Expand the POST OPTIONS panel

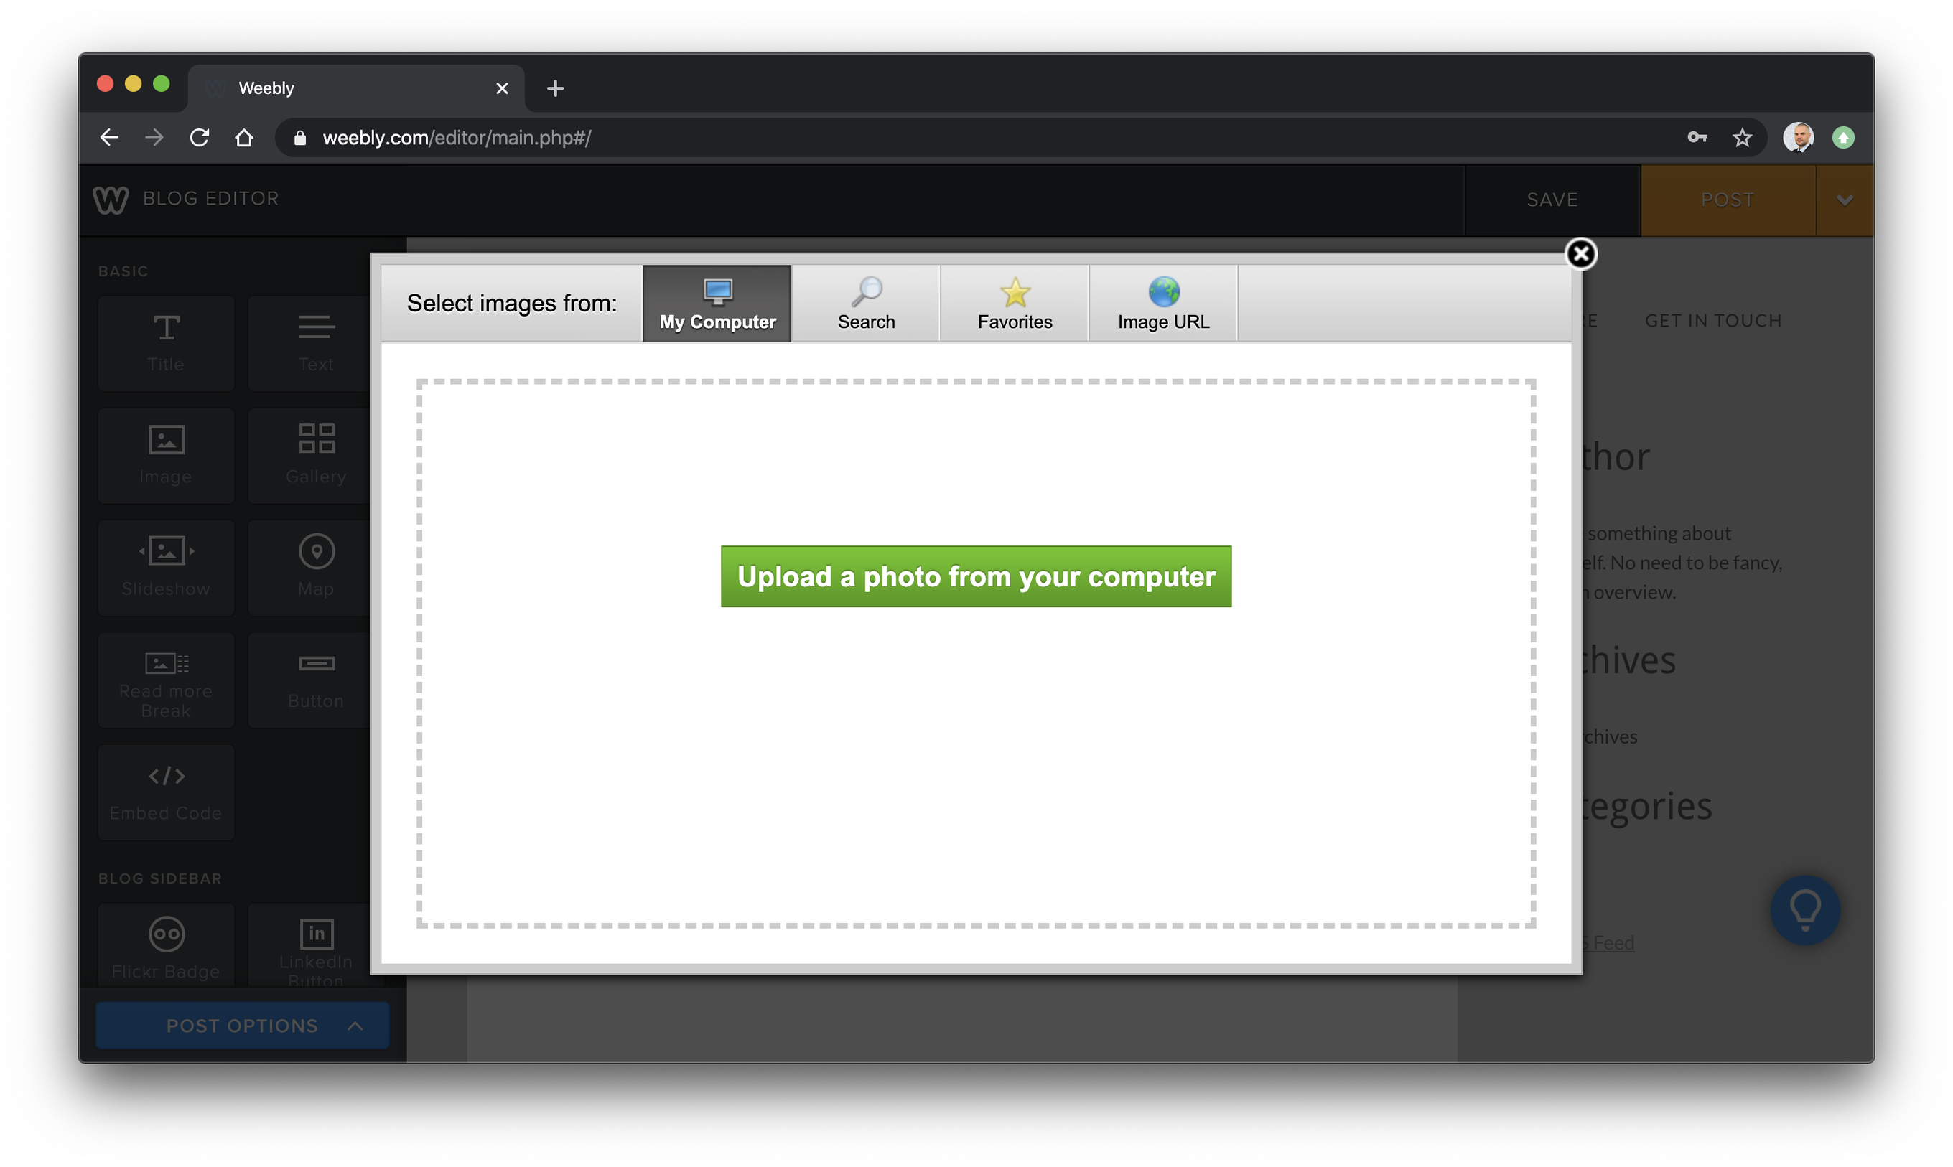(242, 1026)
